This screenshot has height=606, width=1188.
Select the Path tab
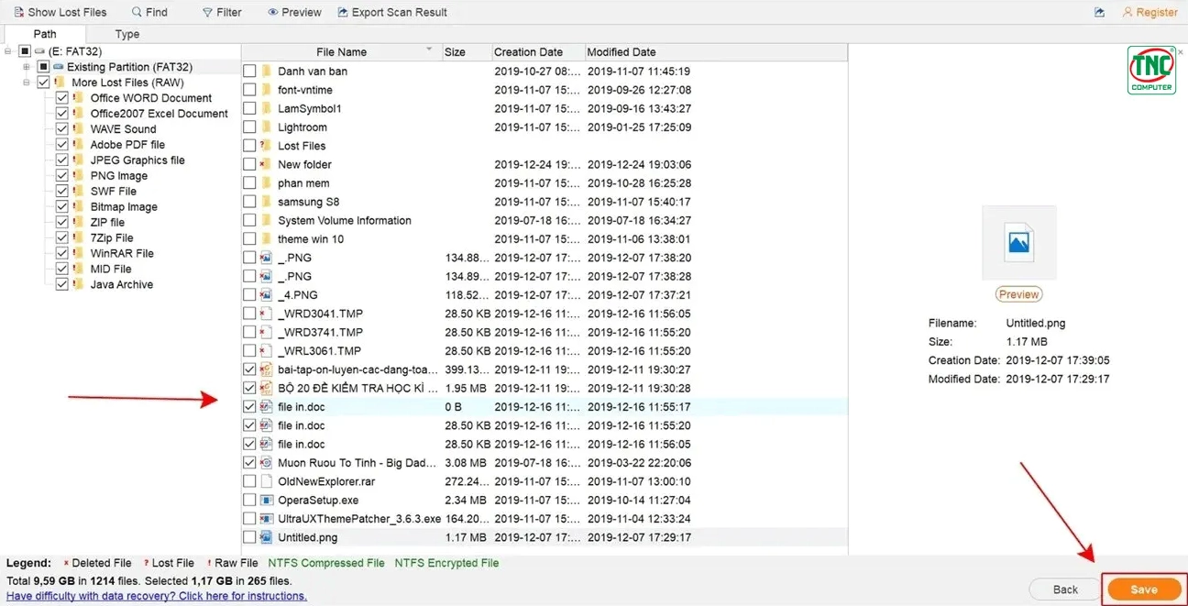pyautogui.click(x=44, y=33)
